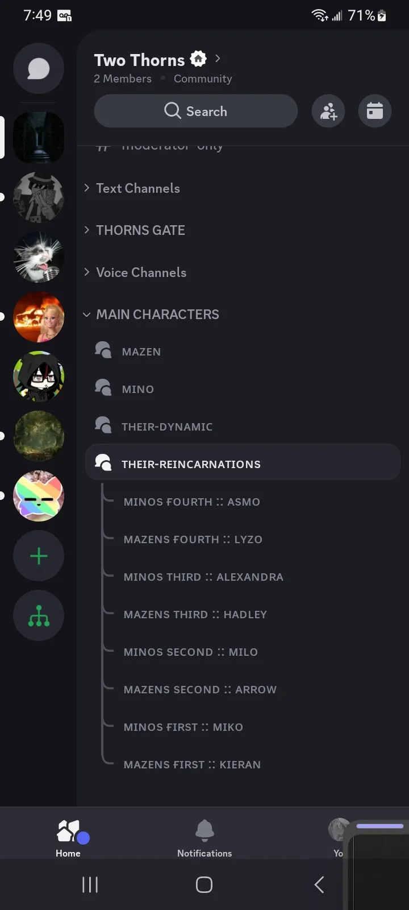Tap the green add server plus icon

point(39,556)
